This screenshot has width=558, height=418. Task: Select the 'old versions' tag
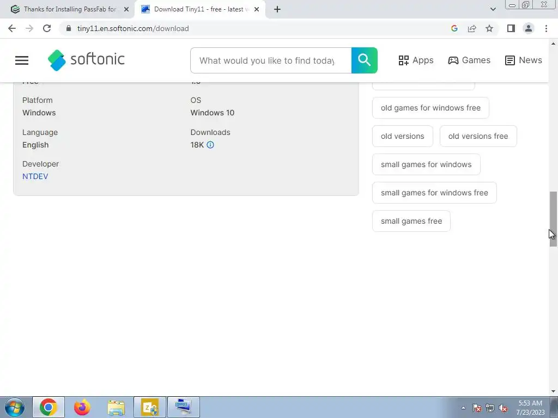[x=403, y=136]
